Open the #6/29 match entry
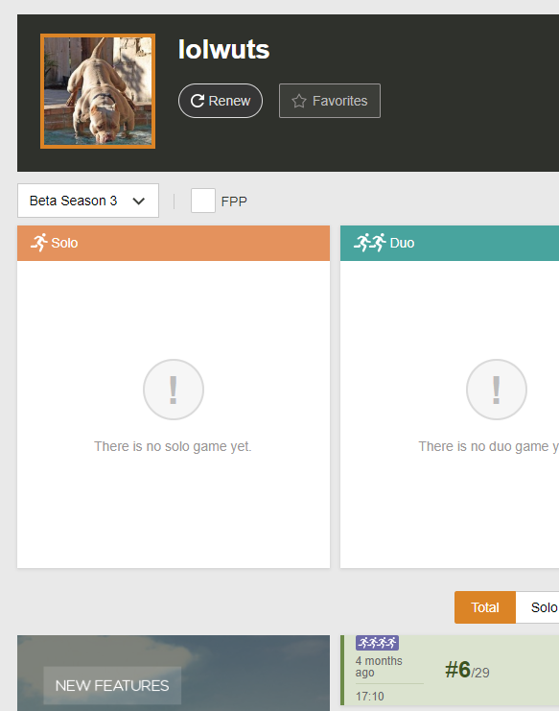This screenshot has height=711, width=559. click(x=450, y=670)
